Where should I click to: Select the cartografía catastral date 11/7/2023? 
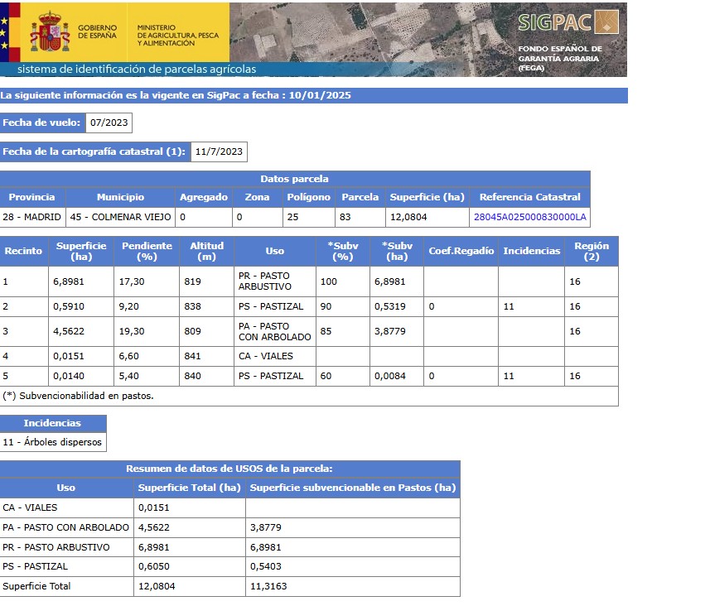[x=219, y=151]
